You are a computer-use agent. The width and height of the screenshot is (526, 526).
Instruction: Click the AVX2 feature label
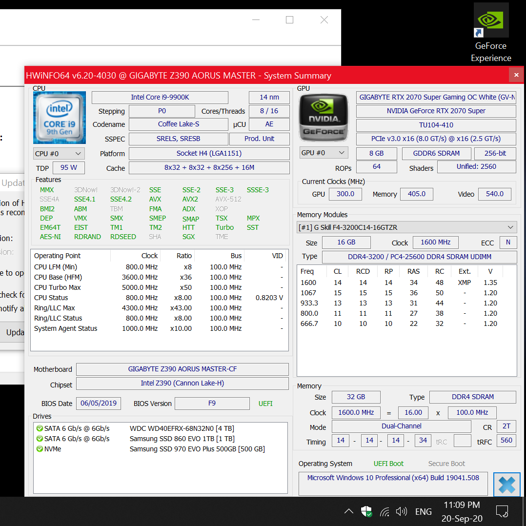click(x=190, y=199)
